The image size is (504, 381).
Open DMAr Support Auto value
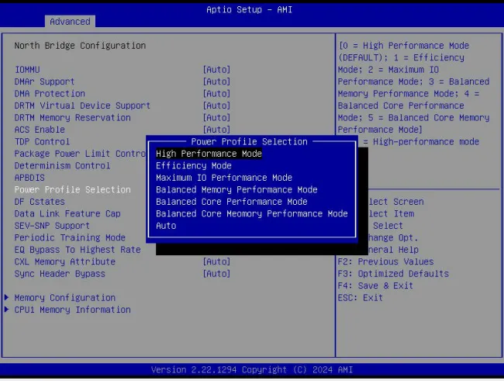tap(216, 81)
